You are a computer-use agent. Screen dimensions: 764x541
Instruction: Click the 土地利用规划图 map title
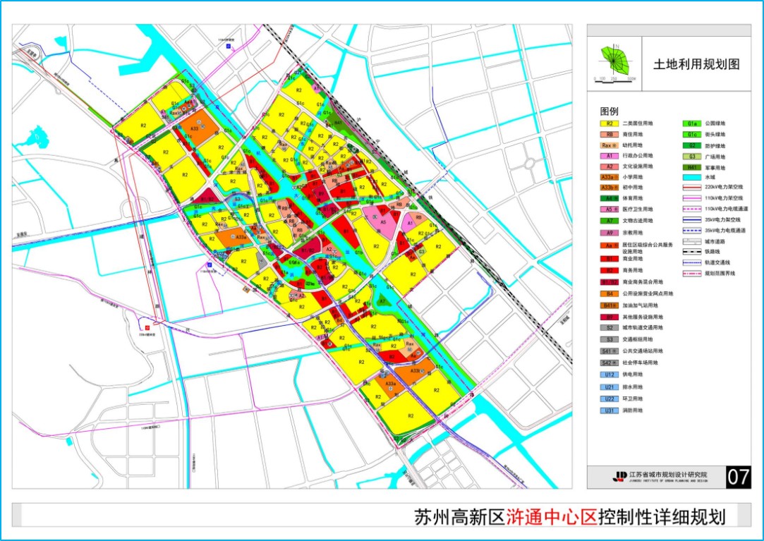point(696,64)
